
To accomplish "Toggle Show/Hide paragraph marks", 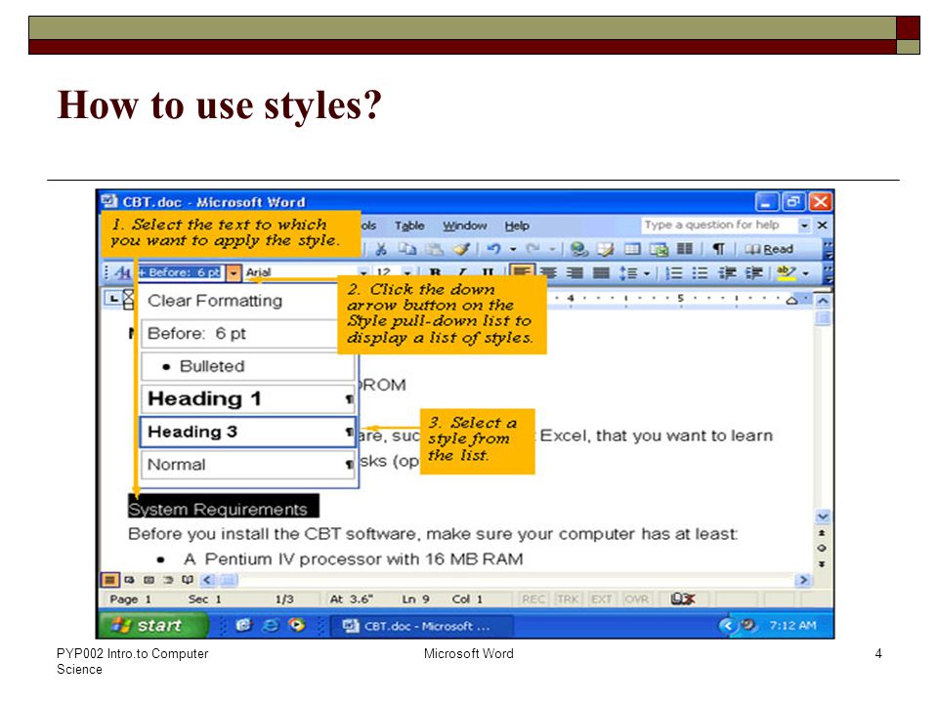I will pos(718,249).
